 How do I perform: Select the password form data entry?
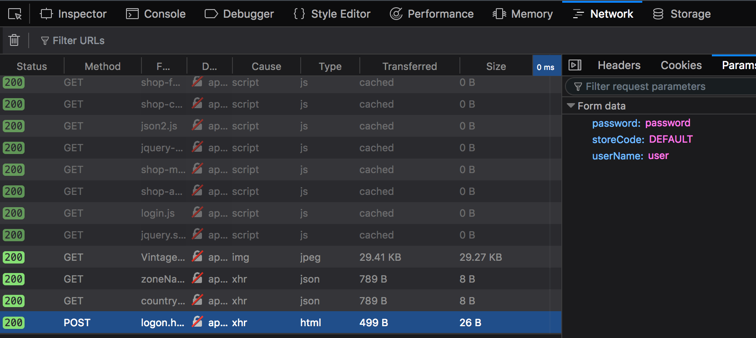(x=641, y=123)
